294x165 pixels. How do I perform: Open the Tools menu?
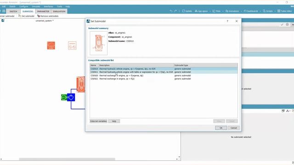click(59, 6)
